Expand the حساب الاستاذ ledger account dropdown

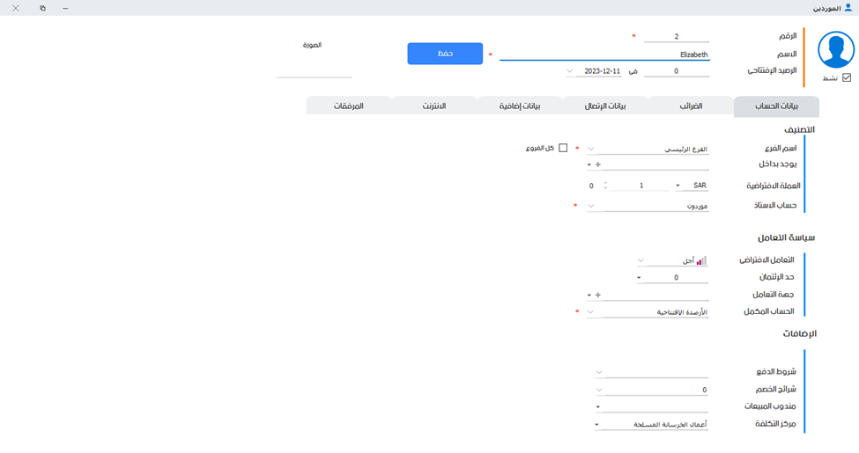click(x=590, y=206)
